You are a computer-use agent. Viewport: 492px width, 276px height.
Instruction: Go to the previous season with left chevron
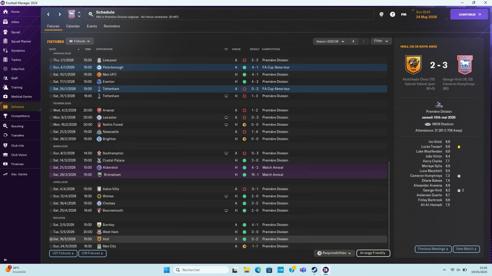(x=353, y=41)
